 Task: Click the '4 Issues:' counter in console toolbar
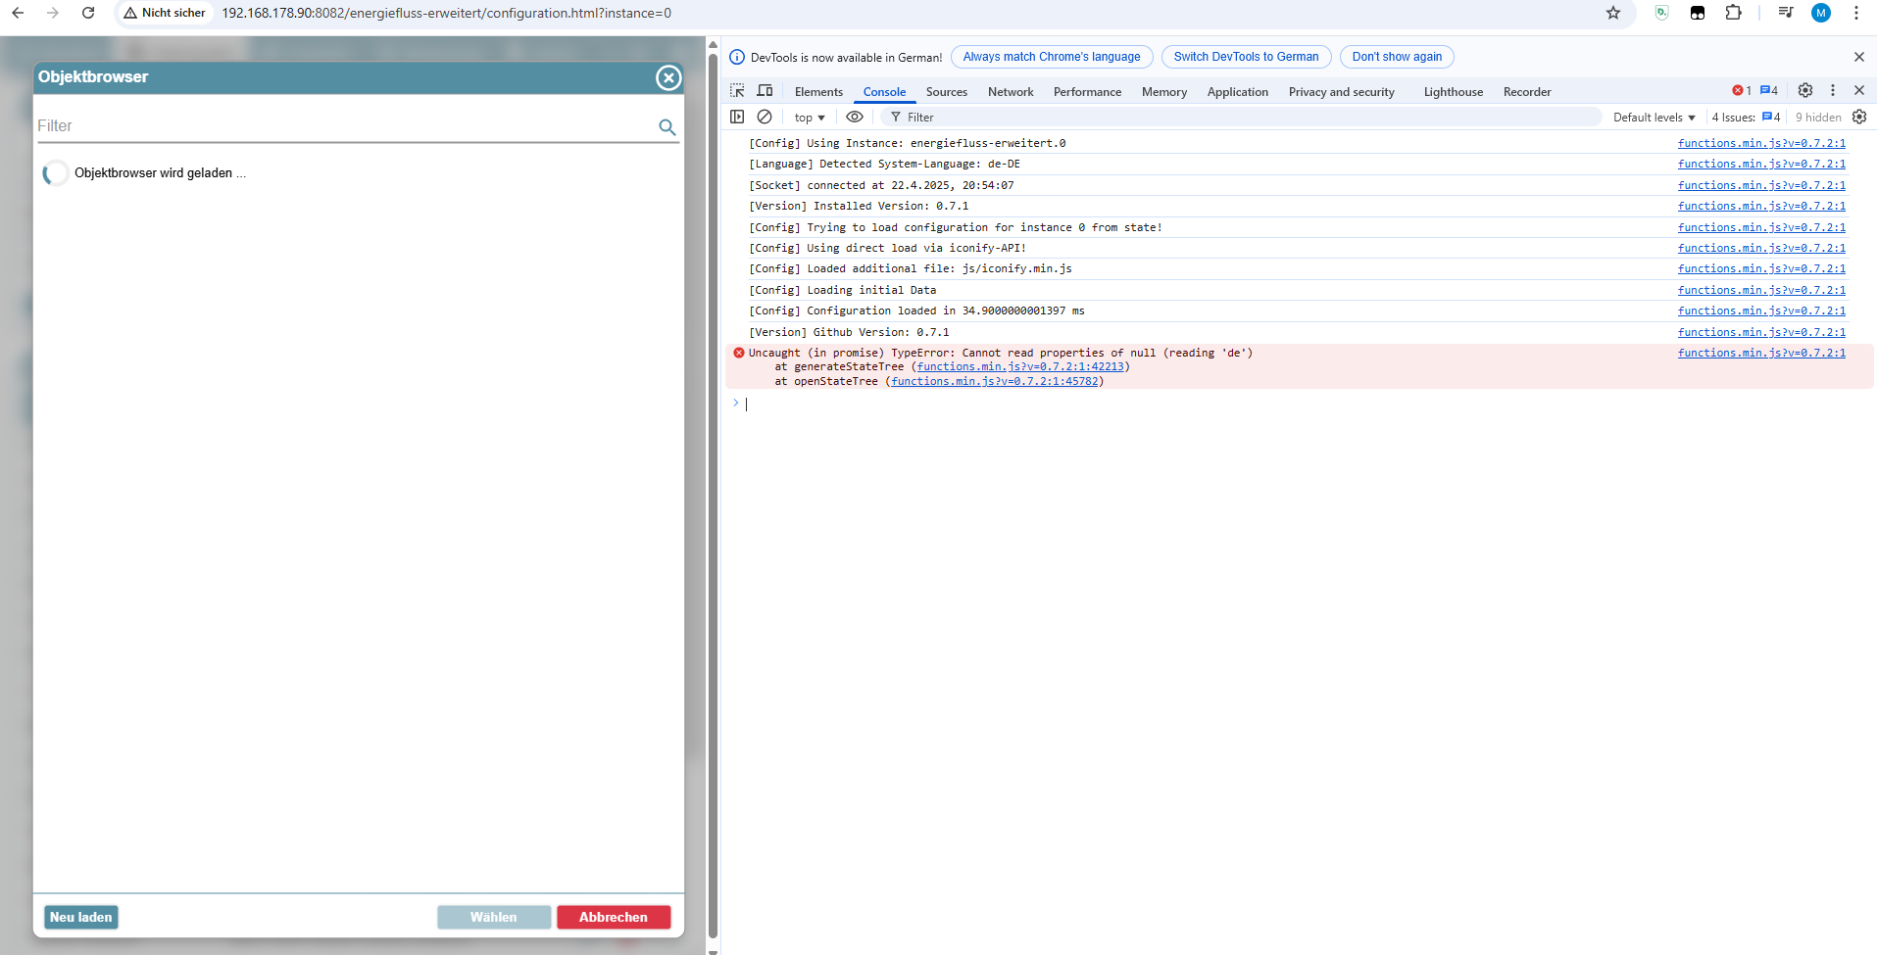[1746, 118]
